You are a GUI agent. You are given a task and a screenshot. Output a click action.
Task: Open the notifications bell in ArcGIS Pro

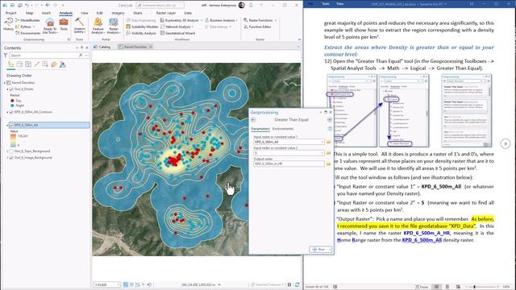tap(251, 5)
